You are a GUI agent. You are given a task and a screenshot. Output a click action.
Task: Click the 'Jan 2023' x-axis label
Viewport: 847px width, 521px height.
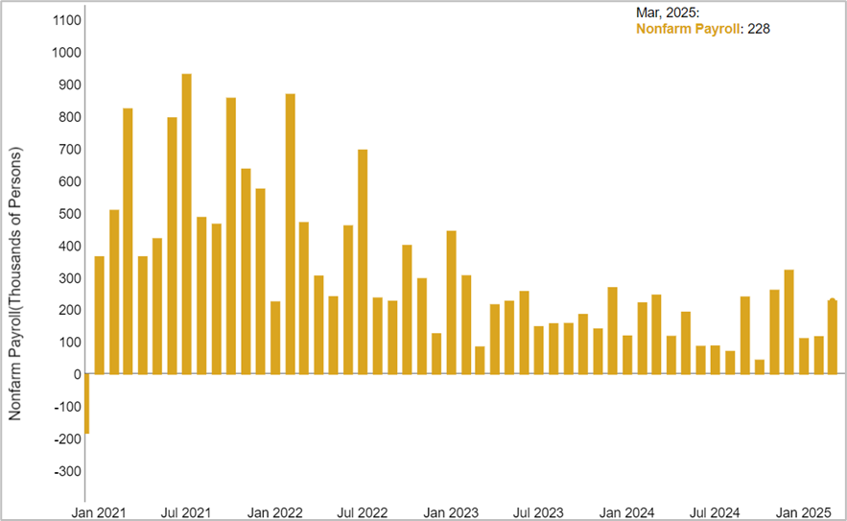tap(451, 512)
